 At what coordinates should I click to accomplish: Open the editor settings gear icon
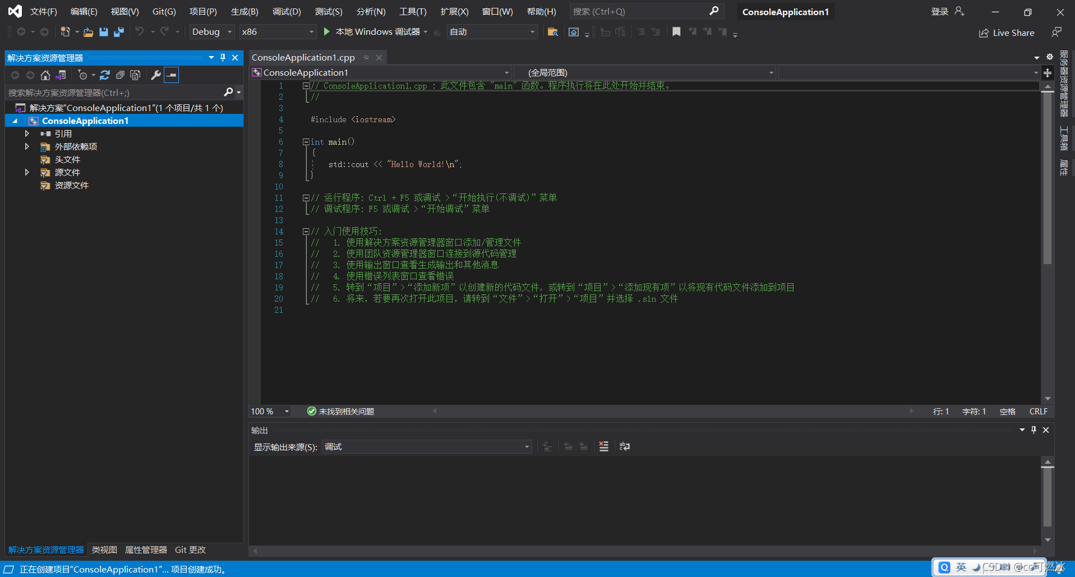(x=1049, y=57)
